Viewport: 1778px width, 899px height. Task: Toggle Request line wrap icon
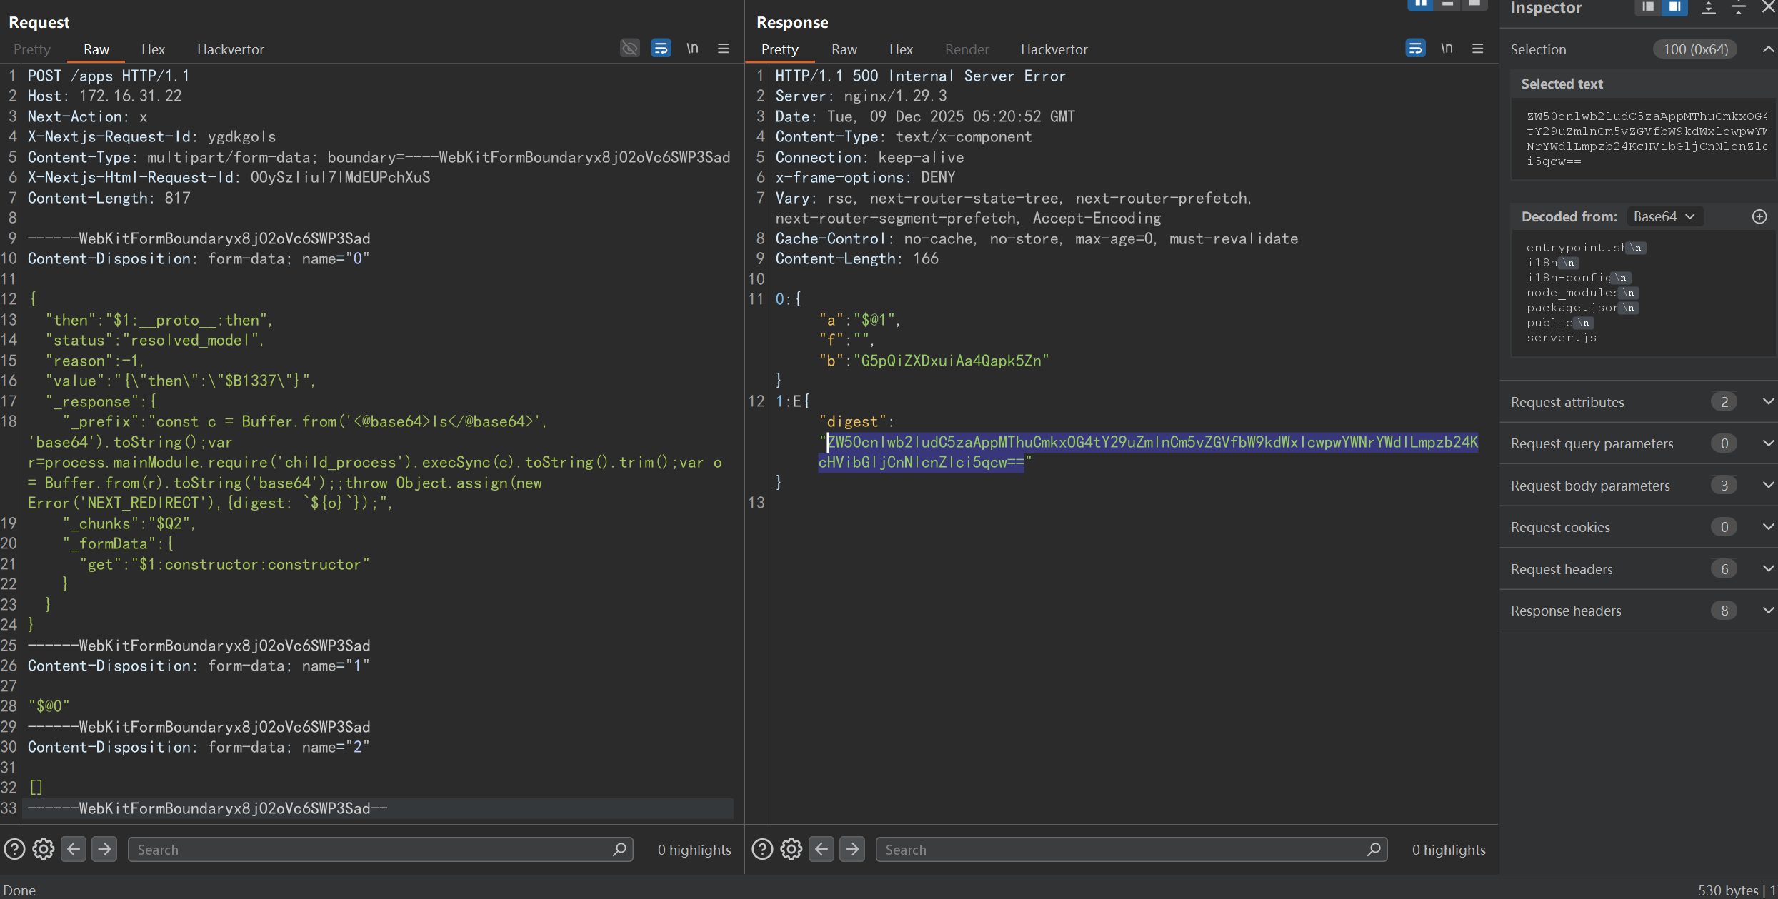click(x=661, y=49)
